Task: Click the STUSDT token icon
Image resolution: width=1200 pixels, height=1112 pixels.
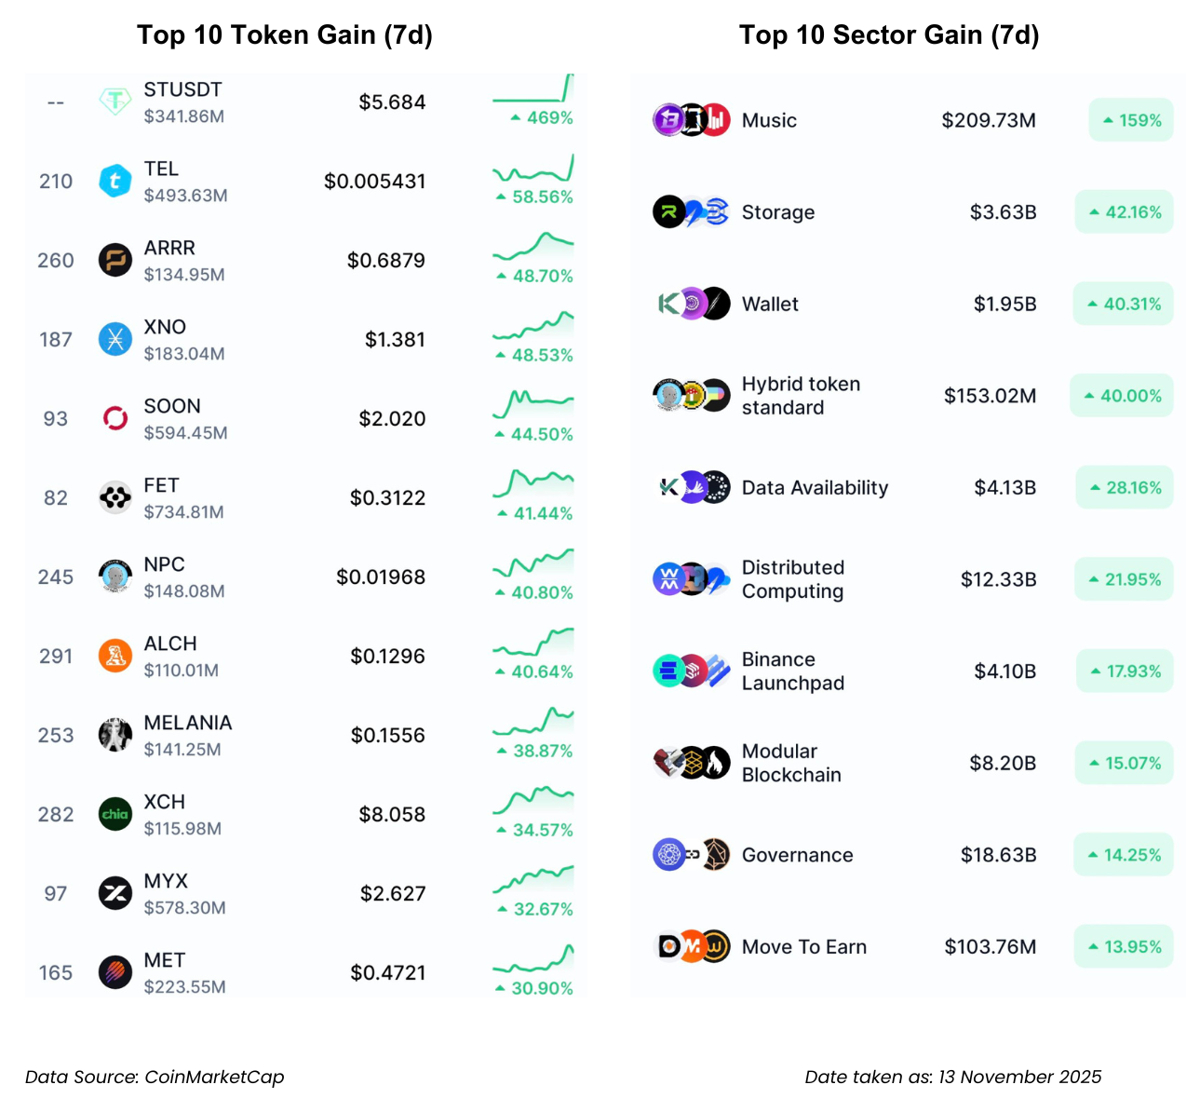Action: (x=115, y=102)
